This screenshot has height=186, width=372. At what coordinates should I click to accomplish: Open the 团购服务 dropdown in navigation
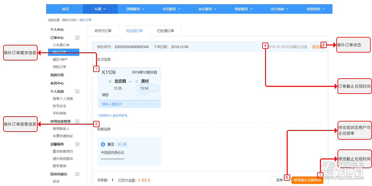point(136,9)
